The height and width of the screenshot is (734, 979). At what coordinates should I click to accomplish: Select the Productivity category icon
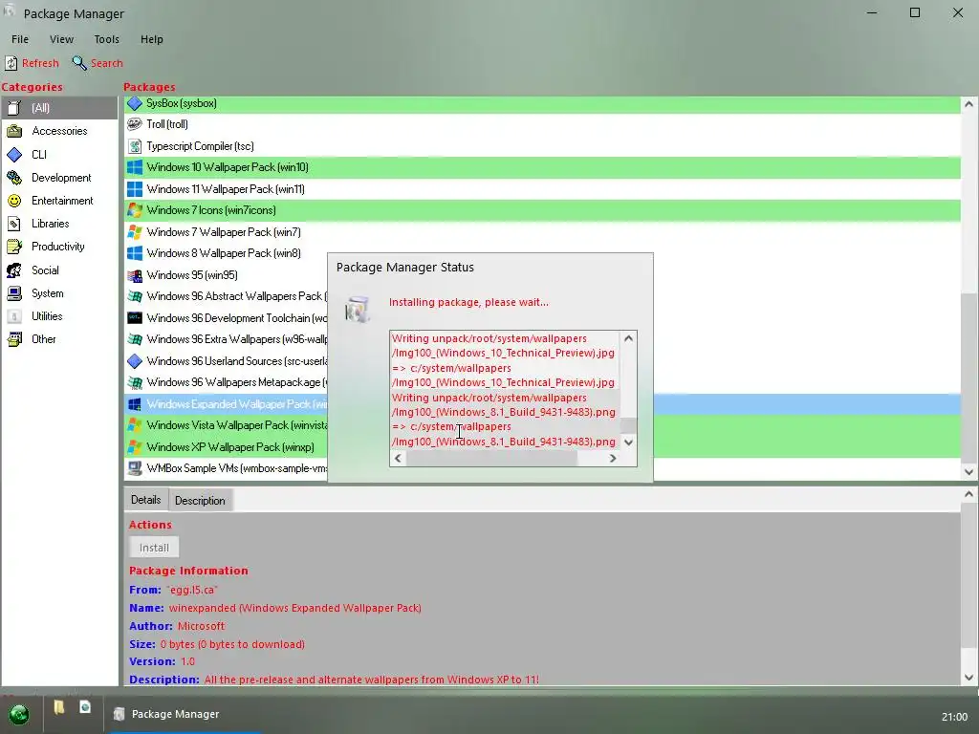click(14, 247)
